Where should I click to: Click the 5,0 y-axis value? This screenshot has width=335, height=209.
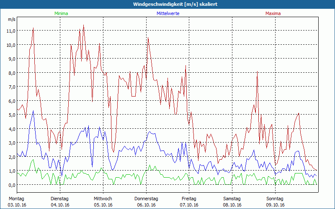point(12,115)
